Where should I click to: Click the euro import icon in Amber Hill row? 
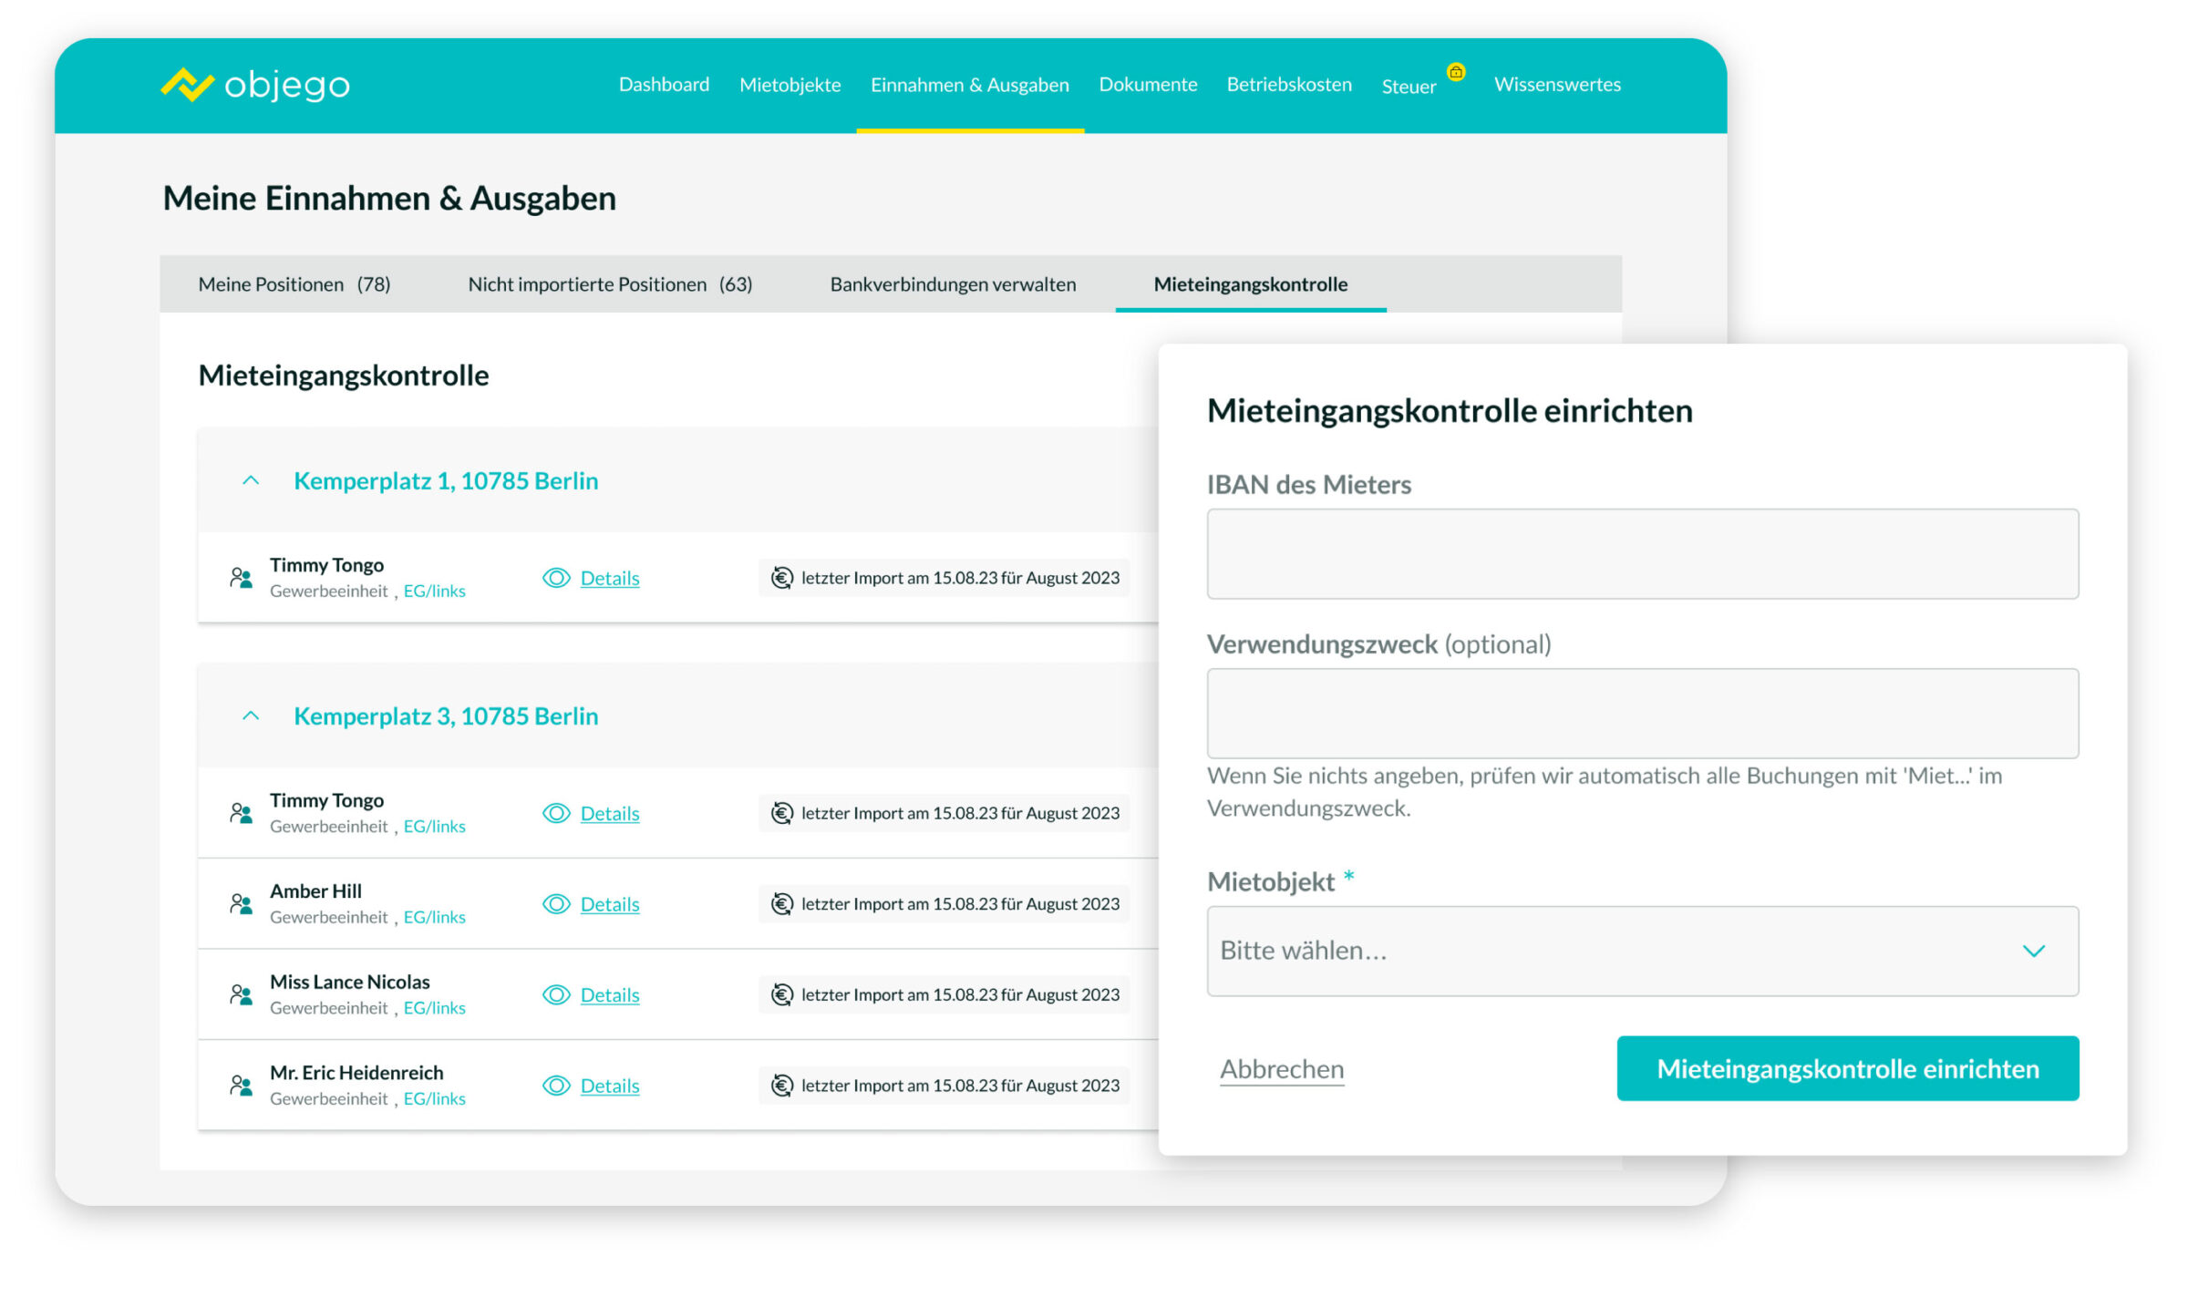[781, 903]
